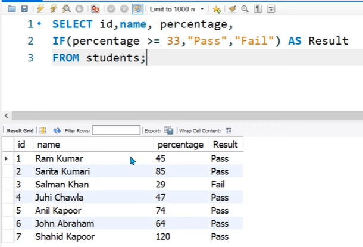
Task: Toggle stop-on-error red icon
Action: 95,9
